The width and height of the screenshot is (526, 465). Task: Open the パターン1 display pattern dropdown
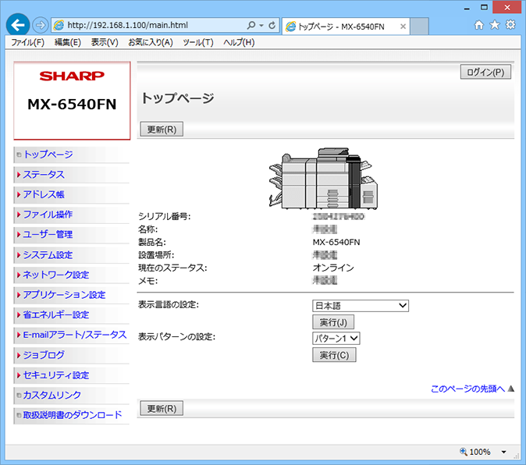[x=336, y=338]
